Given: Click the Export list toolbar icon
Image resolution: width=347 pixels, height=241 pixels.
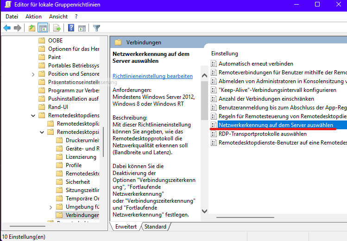Looking at the screenshot, I should point(57,28).
